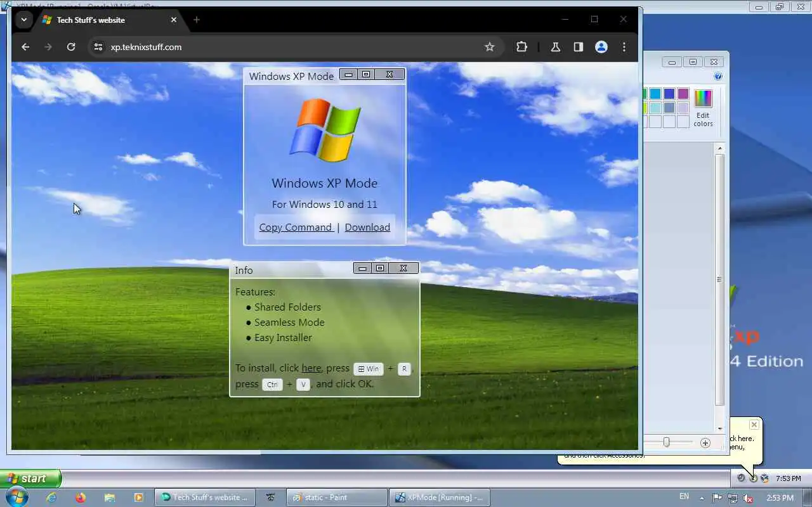Bookmark this page with the star icon

[x=489, y=47]
